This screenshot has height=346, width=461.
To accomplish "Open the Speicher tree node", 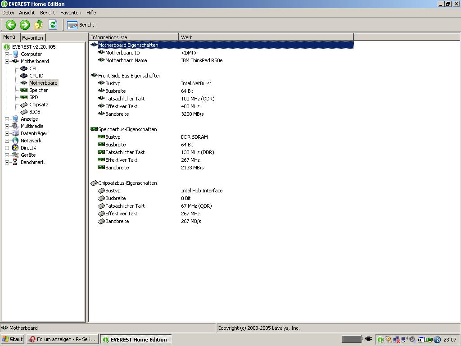I will coord(39,90).
